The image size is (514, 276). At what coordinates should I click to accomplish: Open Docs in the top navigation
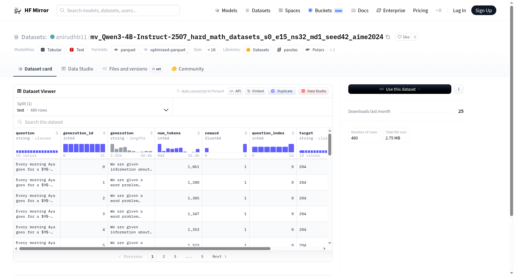point(360,11)
